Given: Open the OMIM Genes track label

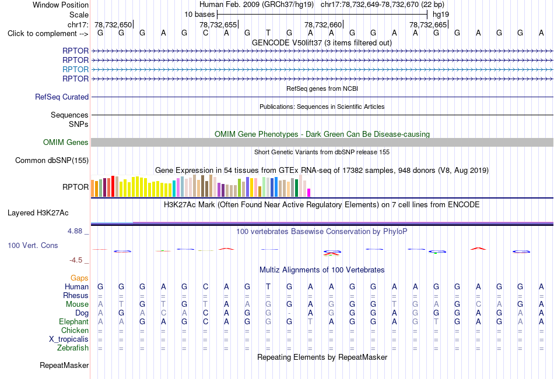Looking at the screenshot, I should pyautogui.click(x=65, y=143).
